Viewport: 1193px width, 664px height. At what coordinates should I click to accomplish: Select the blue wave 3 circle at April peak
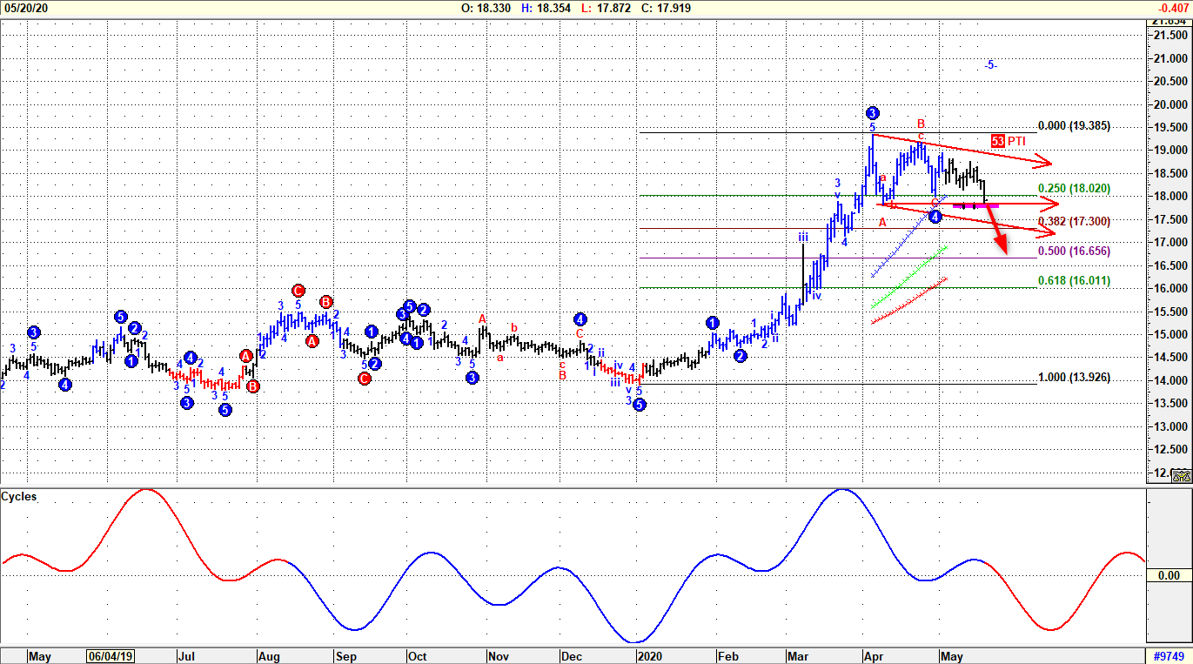pos(873,113)
